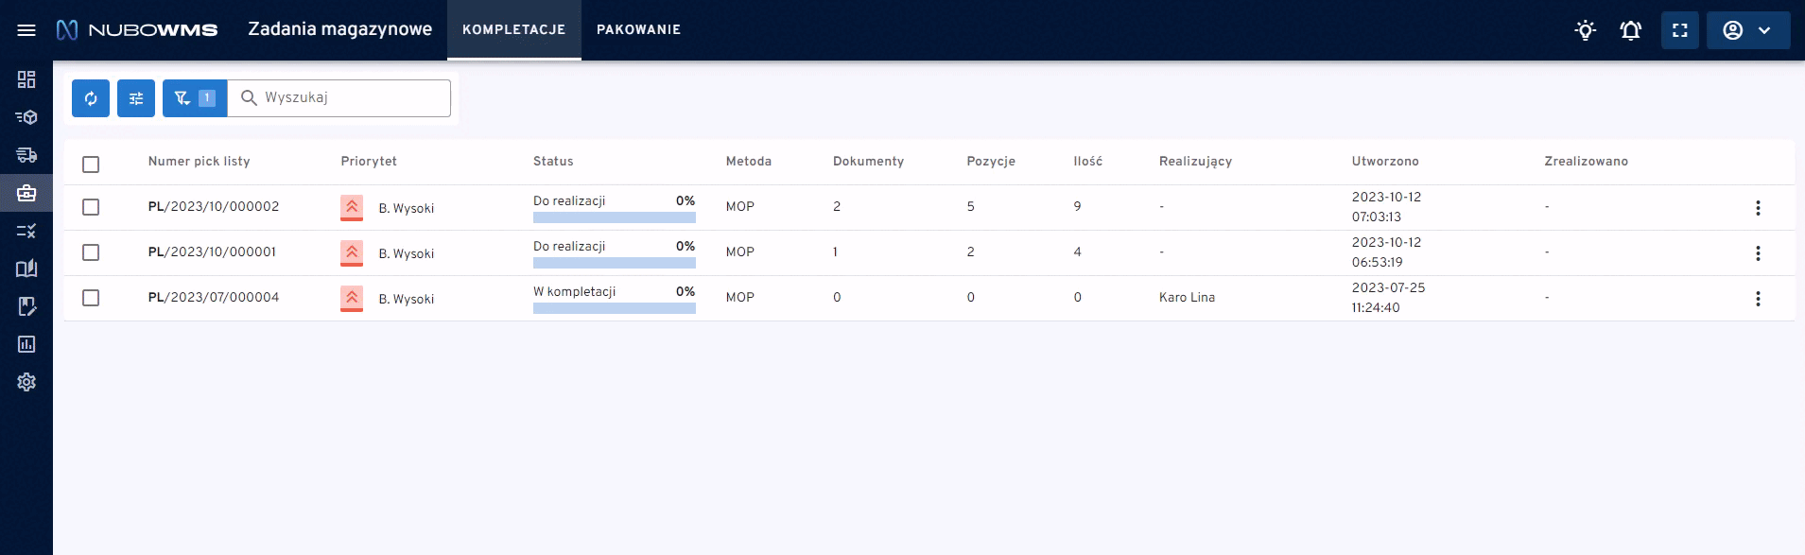The height and width of the screenshot is (555, 1805).
Task: Sort by the Utworzono column header
Action: click(x=1384, y=162)
